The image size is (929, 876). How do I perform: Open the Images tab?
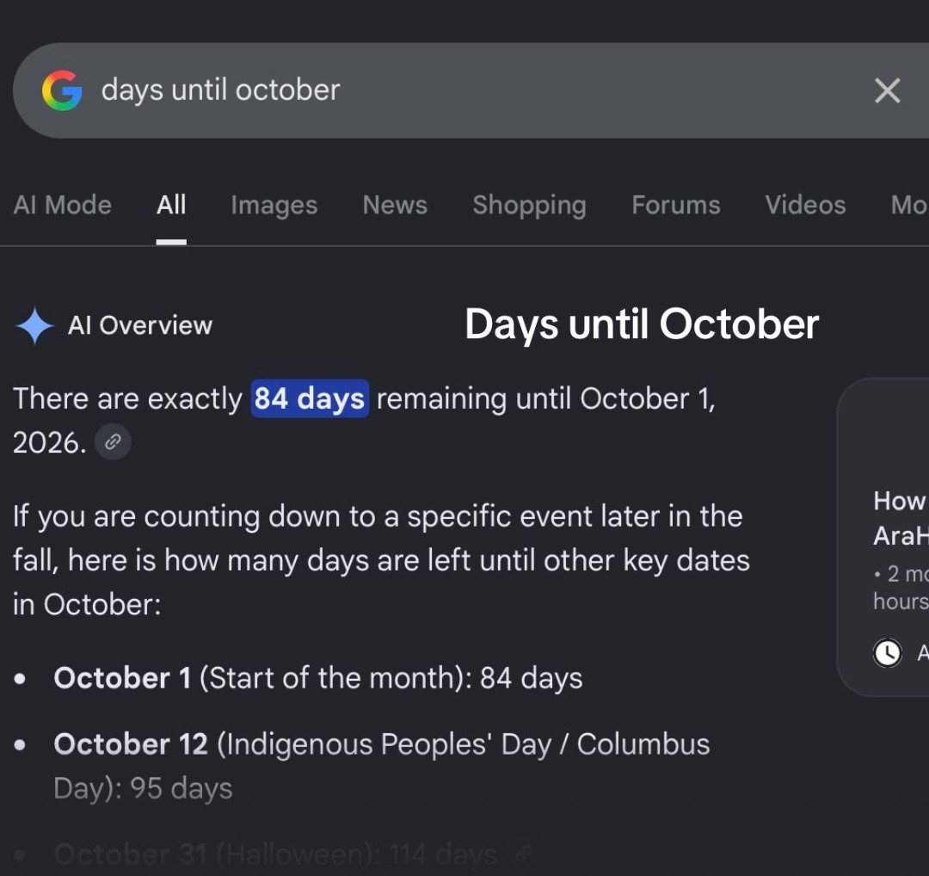(274, 205)
